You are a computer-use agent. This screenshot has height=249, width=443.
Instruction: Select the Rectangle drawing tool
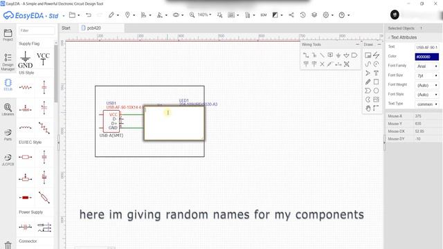pos(376,82)
